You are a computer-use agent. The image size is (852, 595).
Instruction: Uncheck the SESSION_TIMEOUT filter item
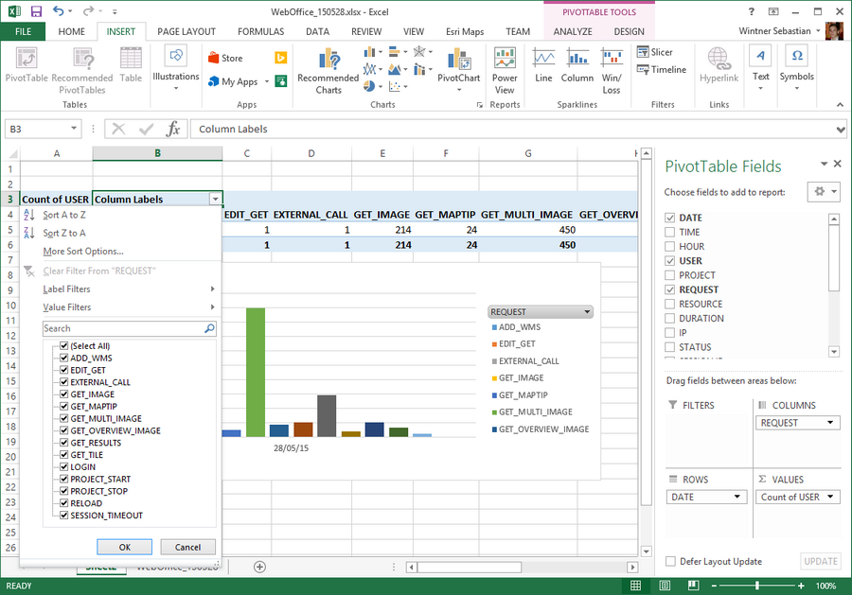[x=63, y=515]
